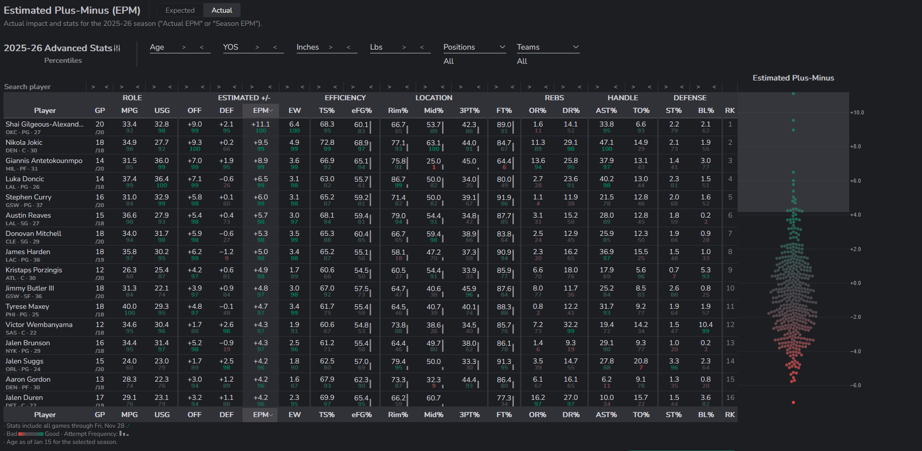Toggle the Percentiles option under Advanced Stats
The width and height of the screenshot is (922, 451).
pyautogui.click(x=63, y=60)
